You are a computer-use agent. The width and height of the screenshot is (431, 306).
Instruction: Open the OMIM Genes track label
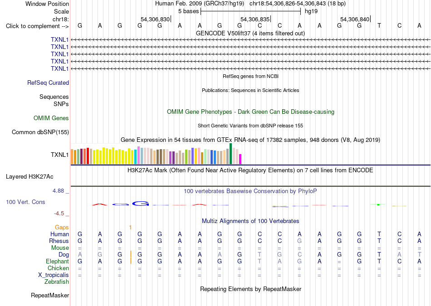pyautogui.click(x=51, y=118)
